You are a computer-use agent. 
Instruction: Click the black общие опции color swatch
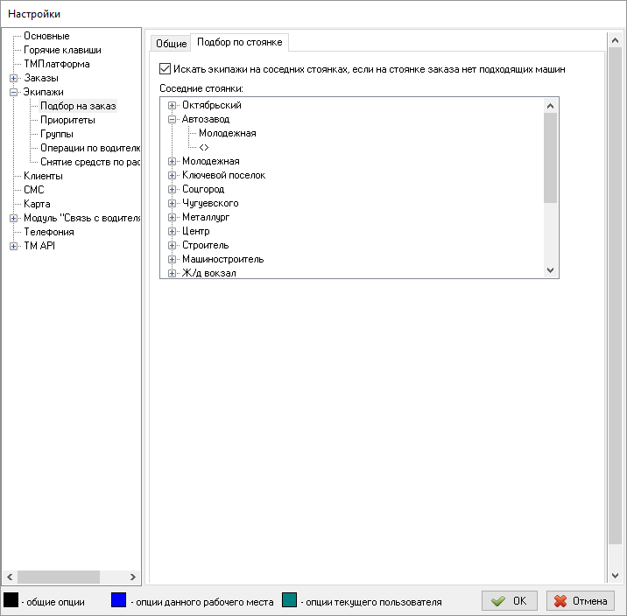coord(11,600)
